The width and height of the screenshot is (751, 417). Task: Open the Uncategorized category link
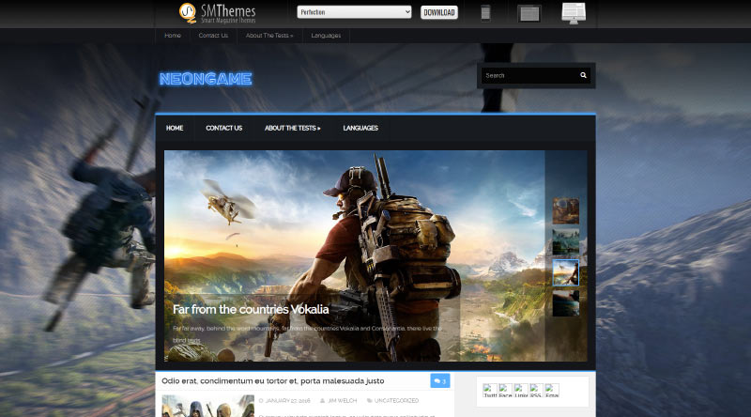tap(396, 401)
